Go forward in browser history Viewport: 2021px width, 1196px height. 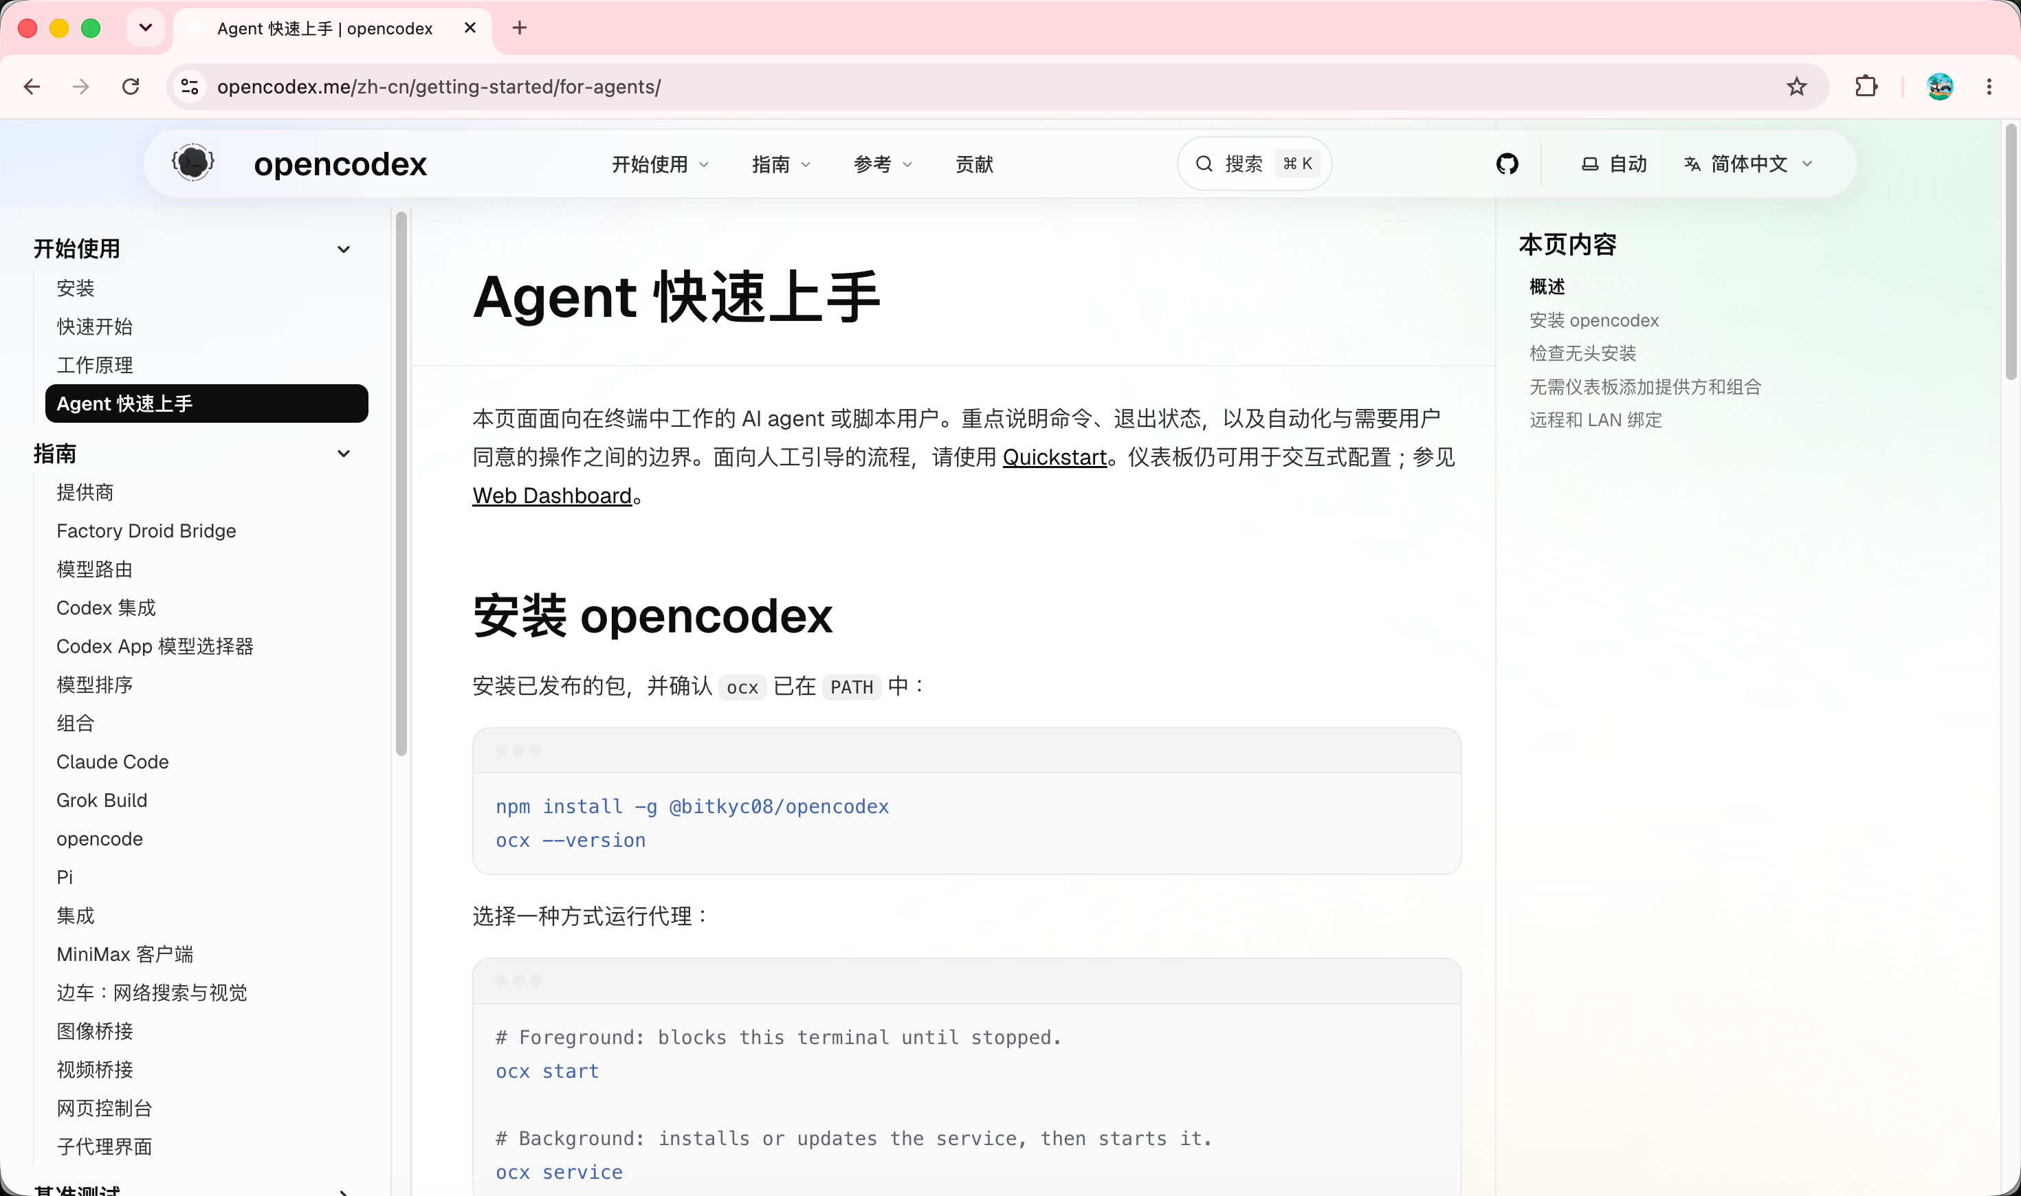tap(80, 86)
